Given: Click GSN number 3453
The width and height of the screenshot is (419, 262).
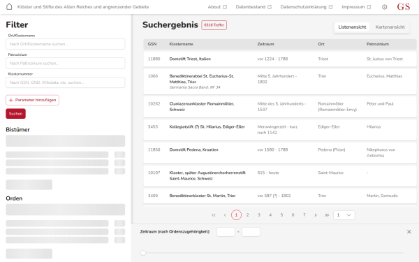Looking at the screenshot, I should [153, 126].
